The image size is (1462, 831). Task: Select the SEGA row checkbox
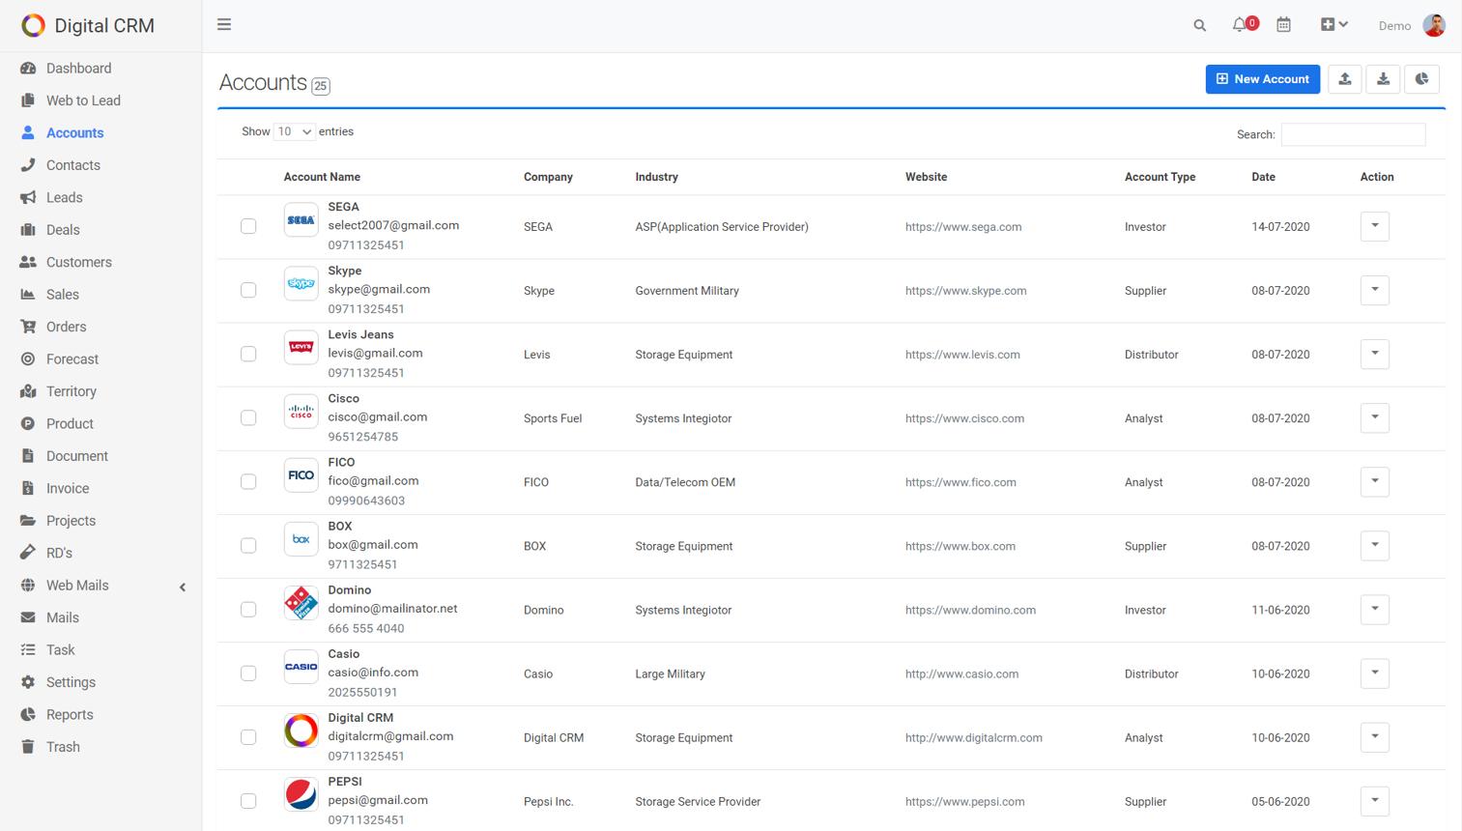click(x=248, y=226)
